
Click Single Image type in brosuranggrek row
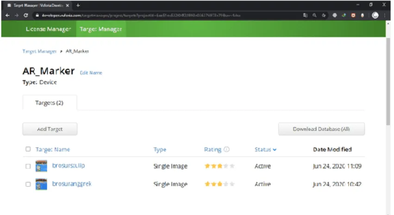click(170, 184)
